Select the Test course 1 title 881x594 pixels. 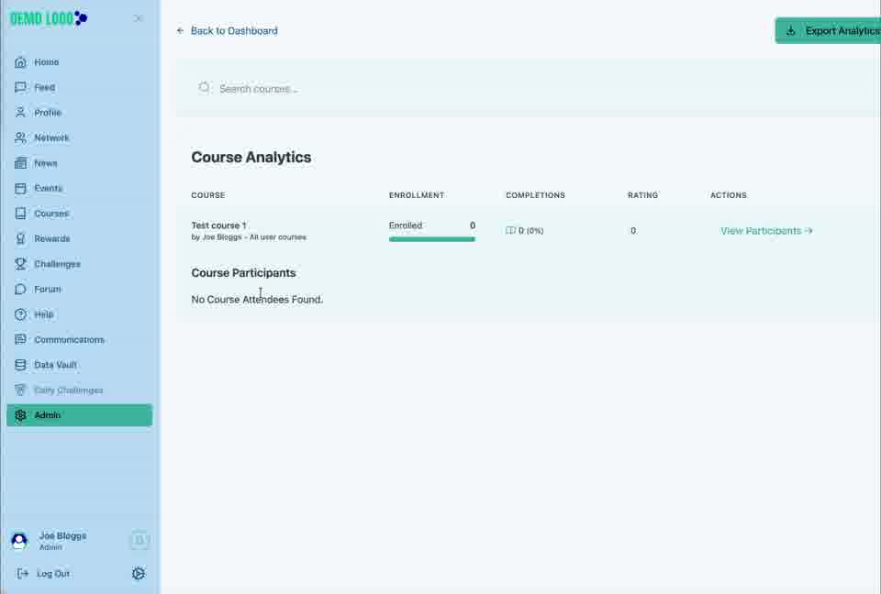pyautogui.click(x=218, y=225)
